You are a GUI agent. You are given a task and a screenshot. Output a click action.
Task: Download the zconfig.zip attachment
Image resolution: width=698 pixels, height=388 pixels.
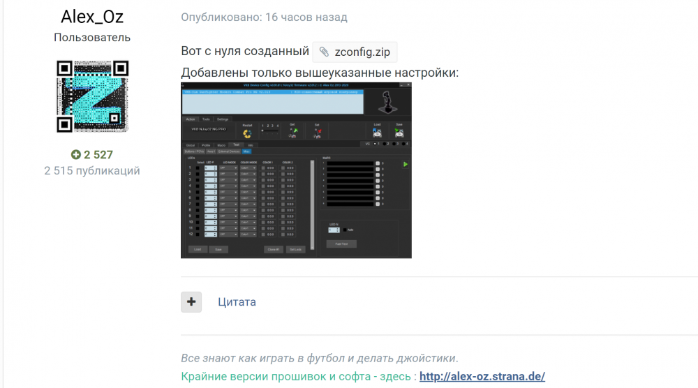(355, 52)
